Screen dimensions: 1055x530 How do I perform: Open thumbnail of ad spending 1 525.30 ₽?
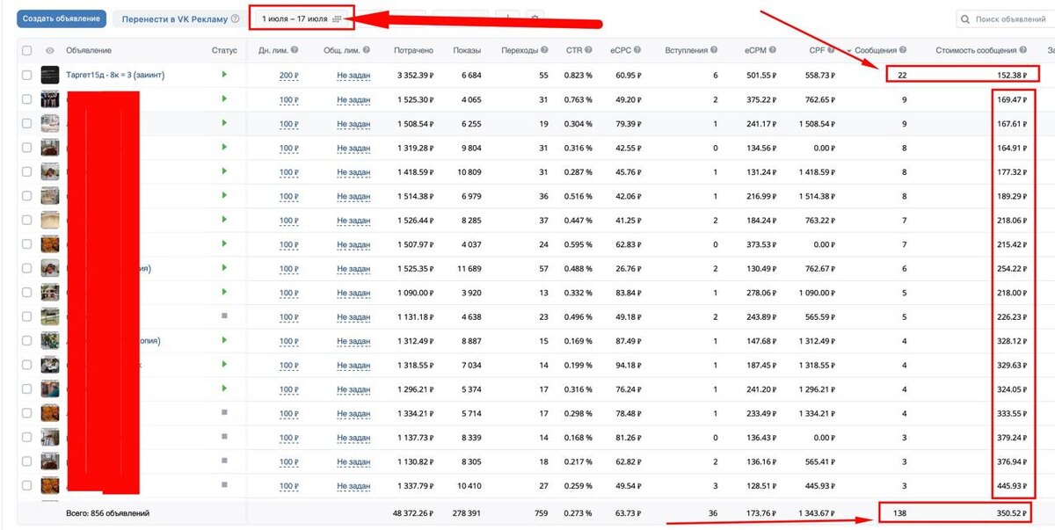[50, 99]
